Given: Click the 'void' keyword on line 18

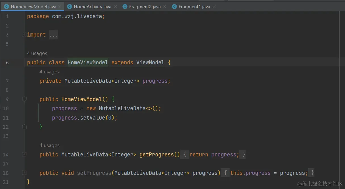Looking at the screenshot, I should pyautogui.click(x=68, y=173).
